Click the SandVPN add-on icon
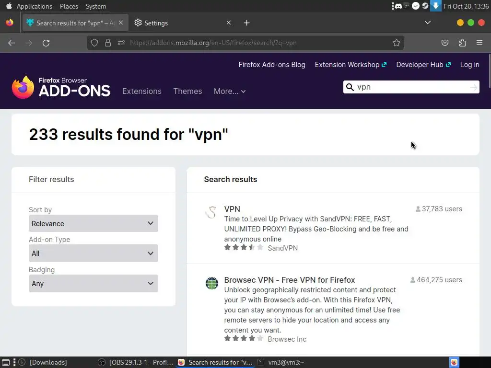The image size is (491, 368). [x=211, y=212]
